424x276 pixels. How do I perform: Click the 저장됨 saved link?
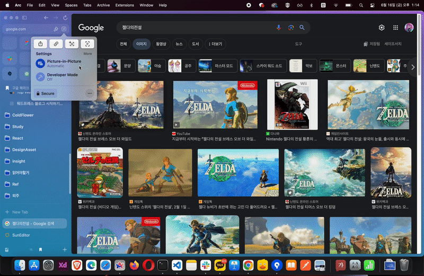pyautogui.click(x=372, y=44)
